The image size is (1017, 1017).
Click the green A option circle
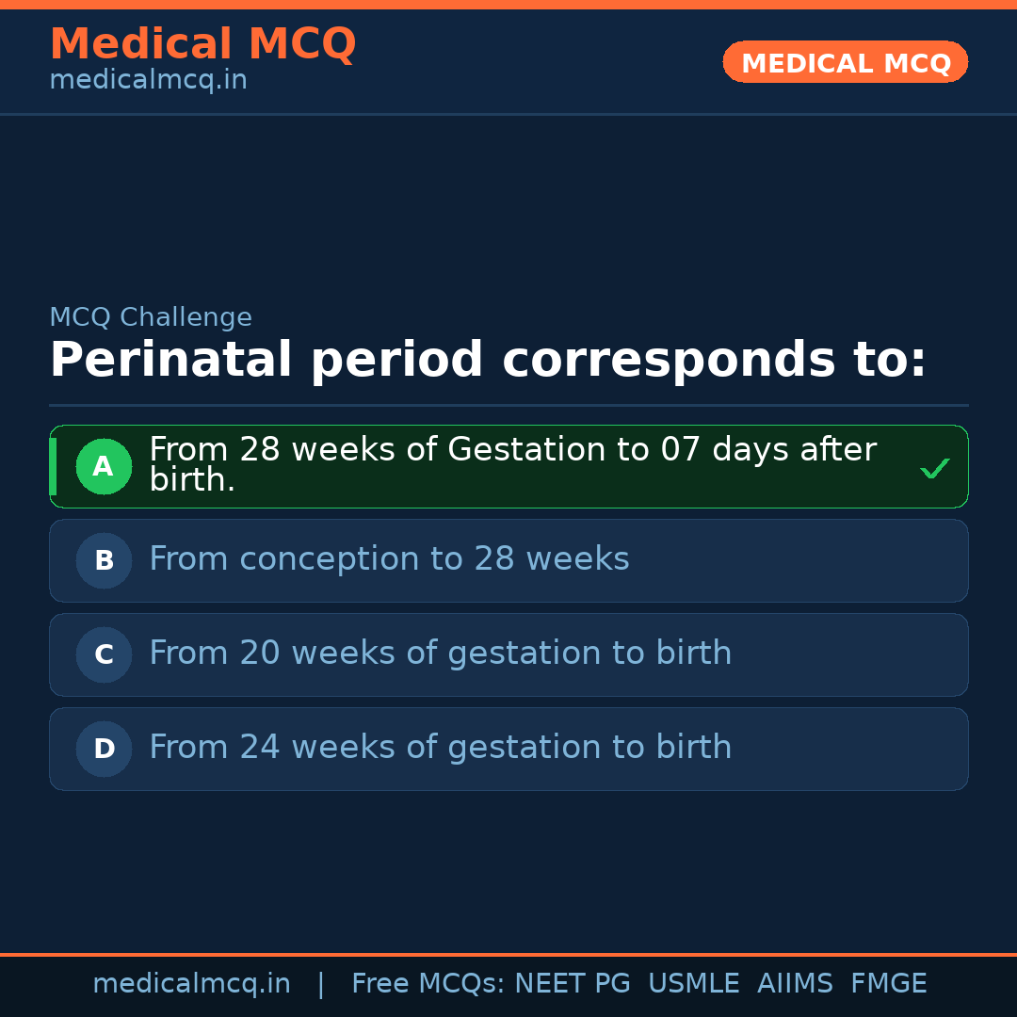(x=104, y=467)
